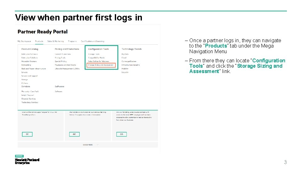Click Sales Builder for Windows
The width and height of the screenshot is (302, 170).
(x=98, y=61)
